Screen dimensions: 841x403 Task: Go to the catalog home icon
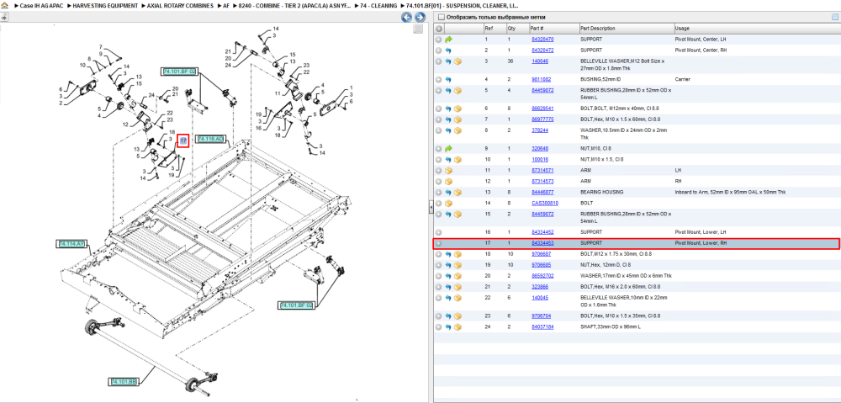[x=4, y=5]
